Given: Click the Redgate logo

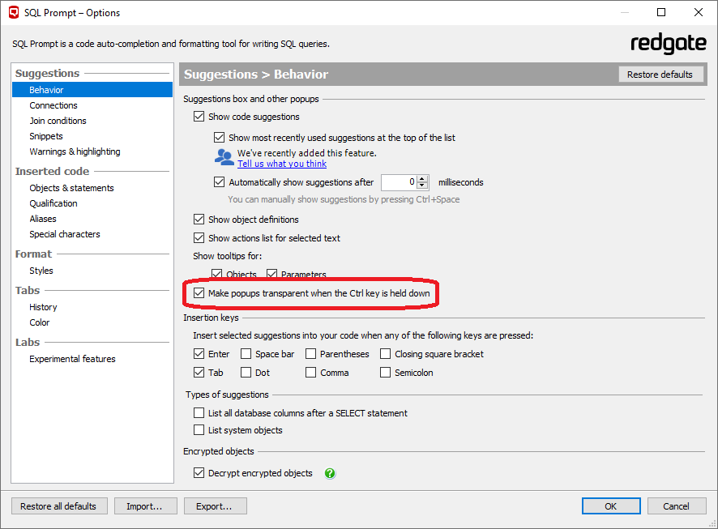Looking at the screenshot, I should (x=668, y=44).
